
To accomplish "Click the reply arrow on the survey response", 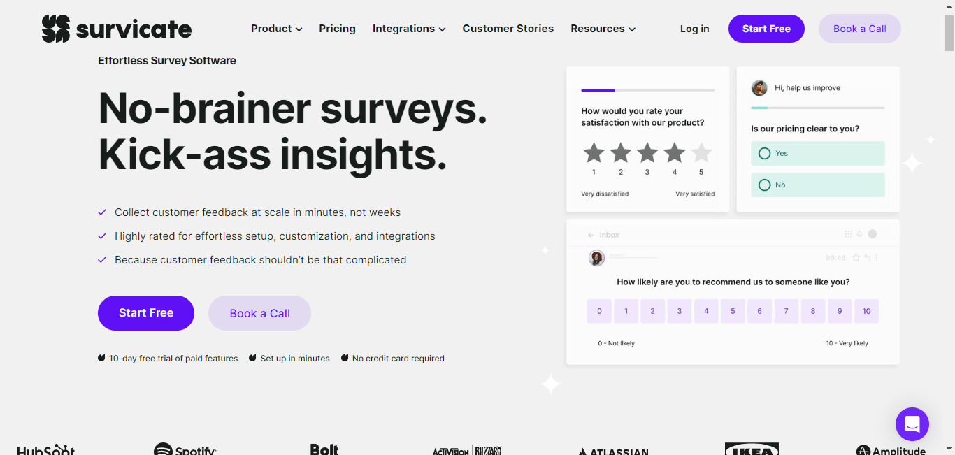I will 867,257.
